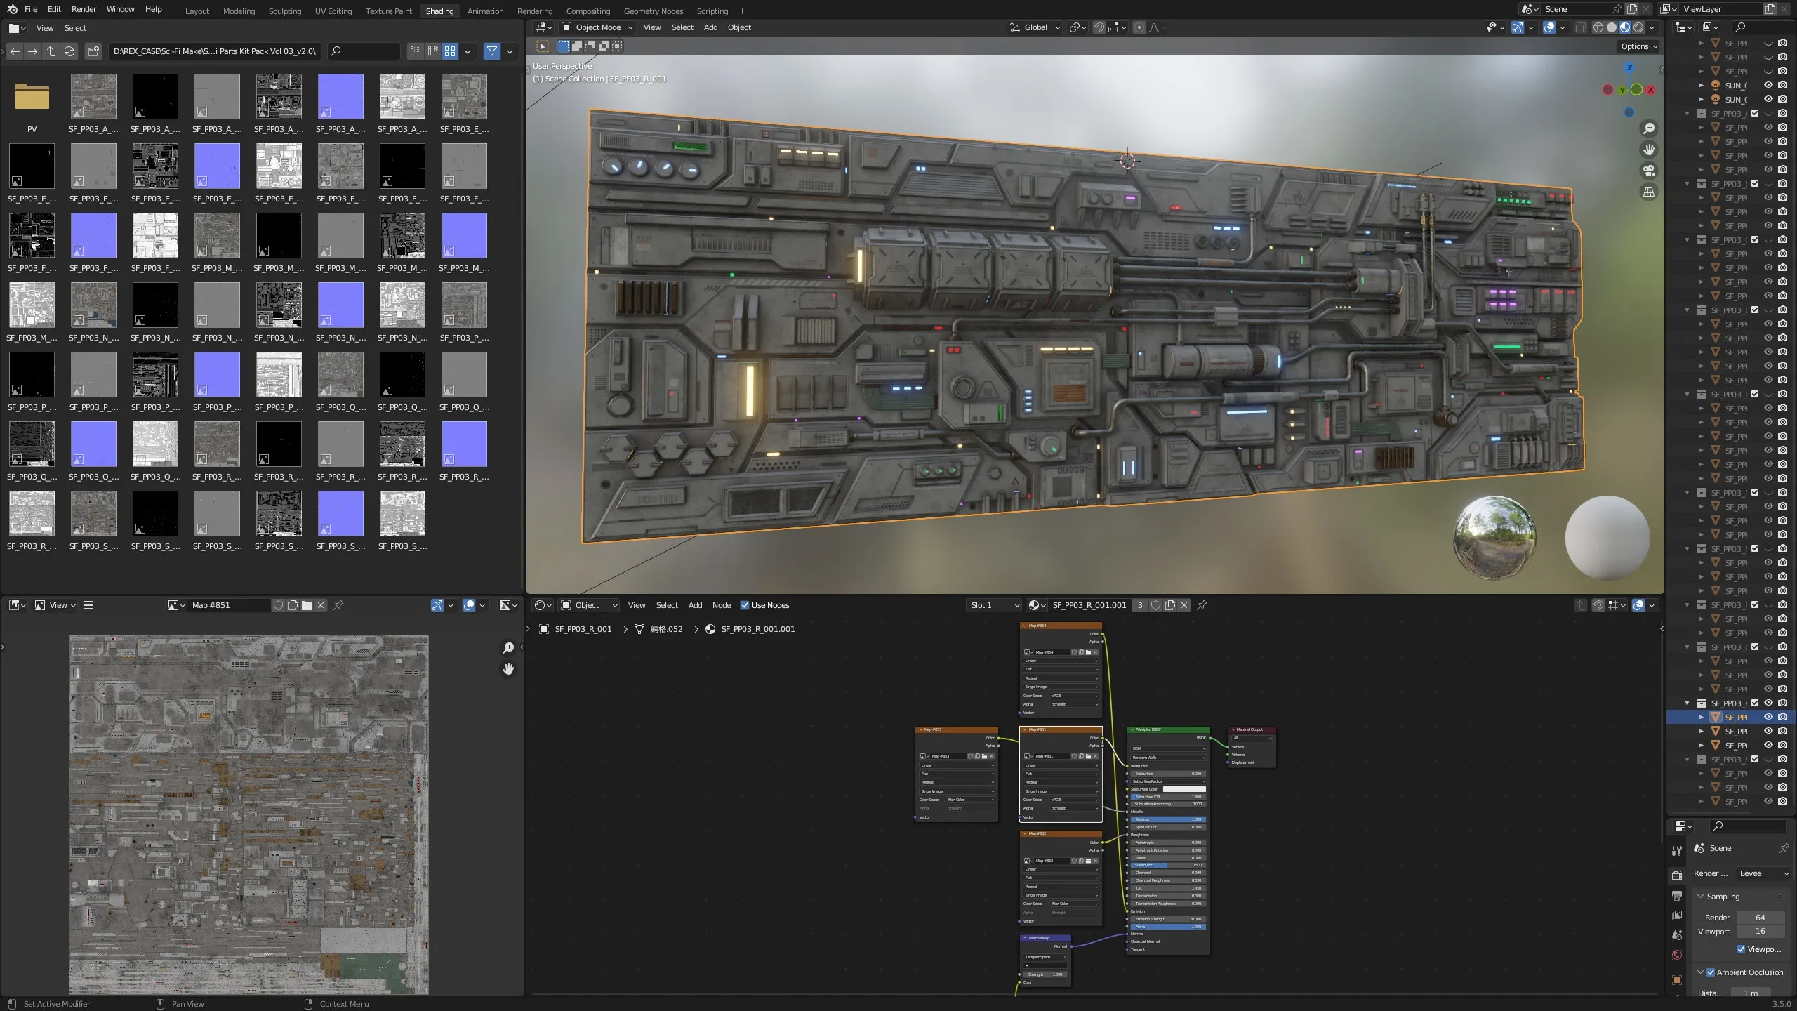1797x1011 pixels.
Task: Click the Options button in viewport
Action: (x=1639, y=46)
